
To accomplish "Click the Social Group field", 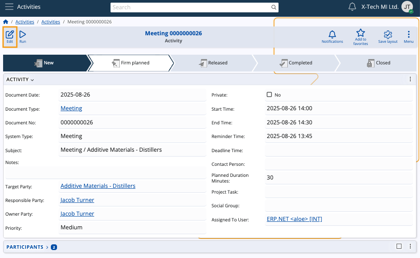I will click(339, 205).
